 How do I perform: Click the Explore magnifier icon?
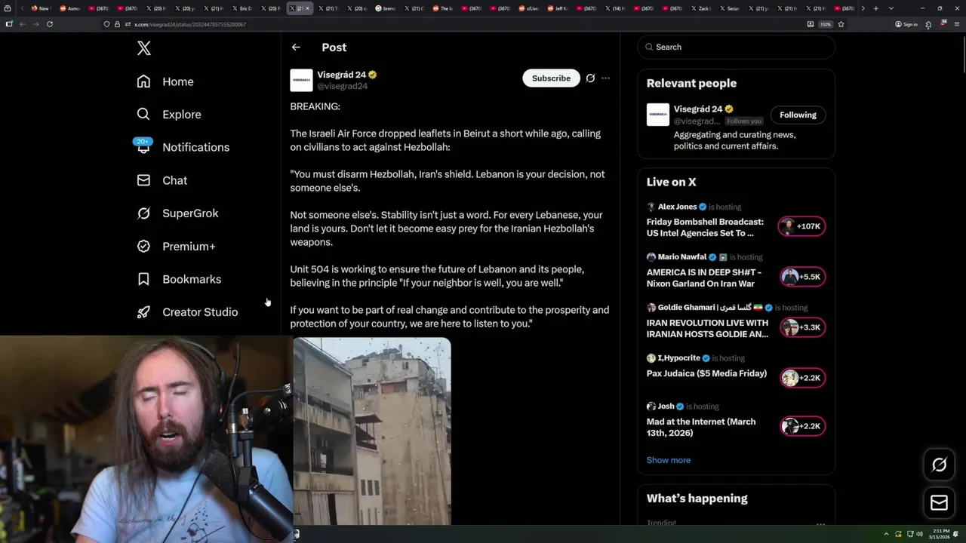pos(143,115)
